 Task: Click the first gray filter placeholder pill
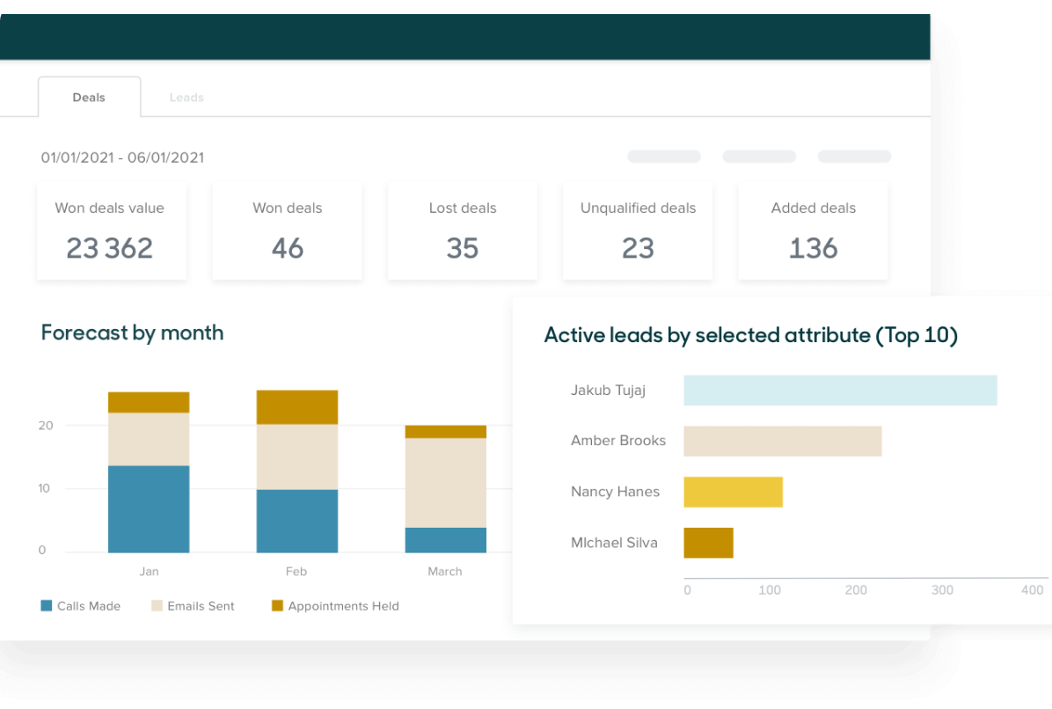point(664,157)
